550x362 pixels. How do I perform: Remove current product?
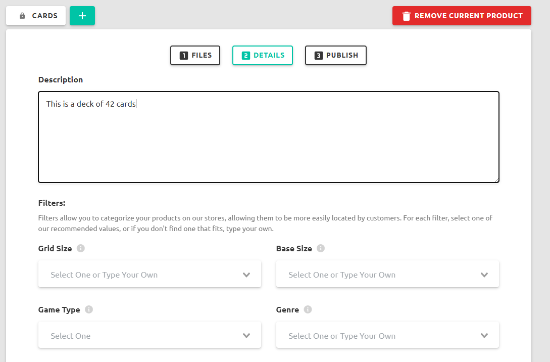point(462,16)
